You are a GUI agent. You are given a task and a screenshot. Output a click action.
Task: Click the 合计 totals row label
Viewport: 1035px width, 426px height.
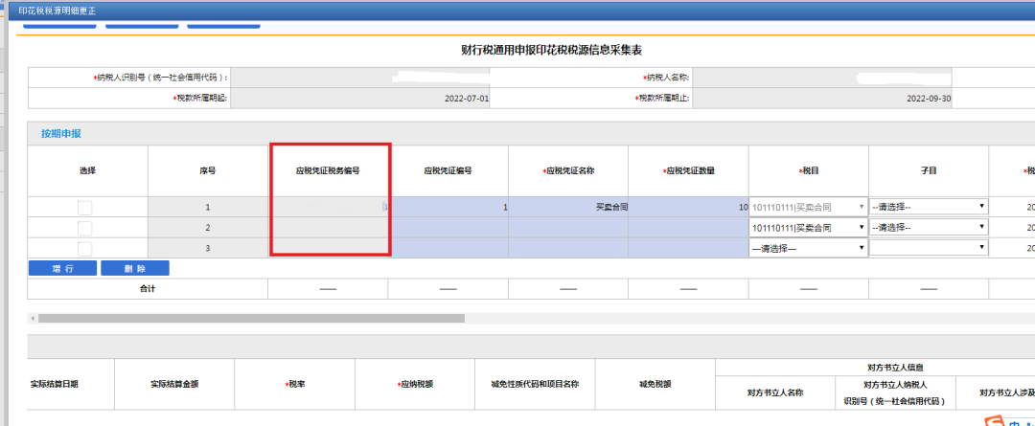(x=148, y=289)
